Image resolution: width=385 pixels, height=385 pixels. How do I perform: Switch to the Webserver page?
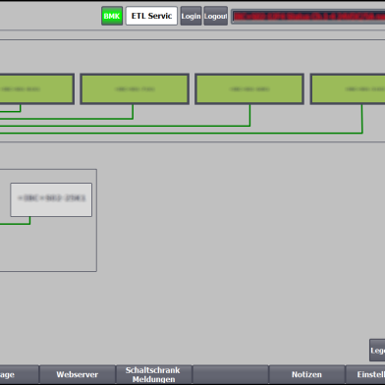point(78,375)
